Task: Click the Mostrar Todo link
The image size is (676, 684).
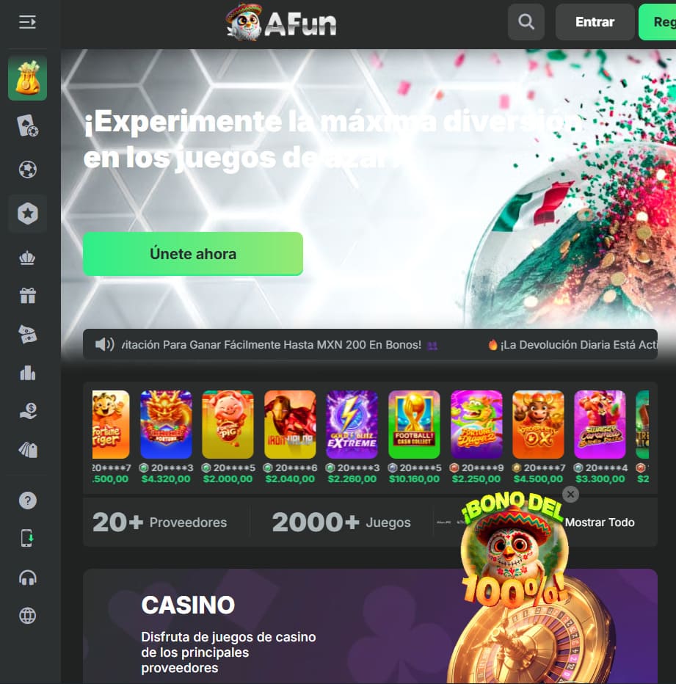Action: (x=600, y=522)
